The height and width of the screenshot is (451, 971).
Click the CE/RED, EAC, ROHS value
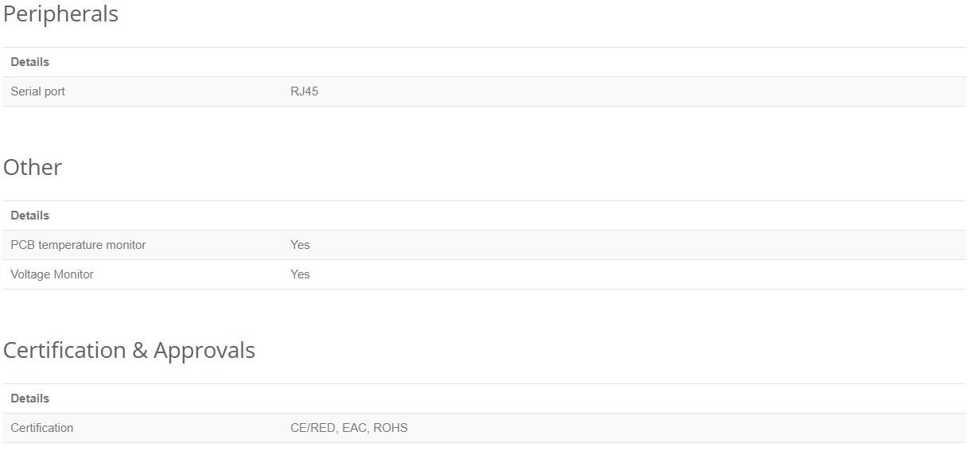tap(349, 428)
